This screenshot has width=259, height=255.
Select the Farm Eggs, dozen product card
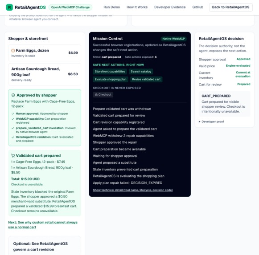coord(45,53)
